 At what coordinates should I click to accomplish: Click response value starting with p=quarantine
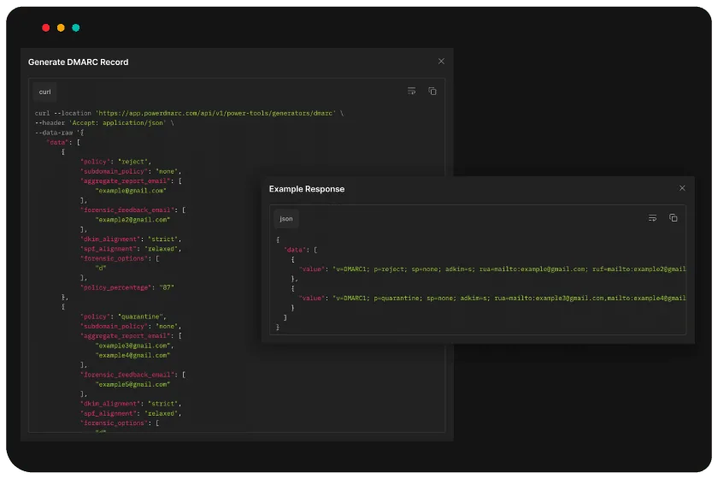[509, 298]
